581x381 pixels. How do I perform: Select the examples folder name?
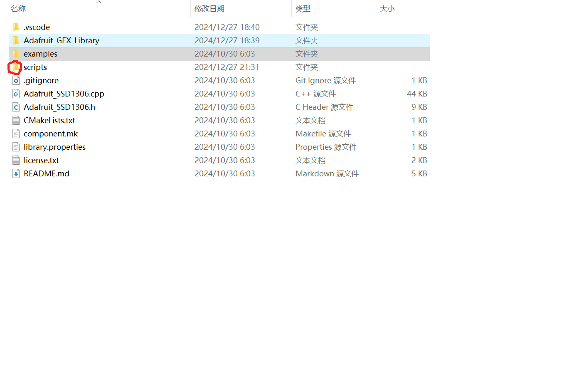(x=40, y=54)
